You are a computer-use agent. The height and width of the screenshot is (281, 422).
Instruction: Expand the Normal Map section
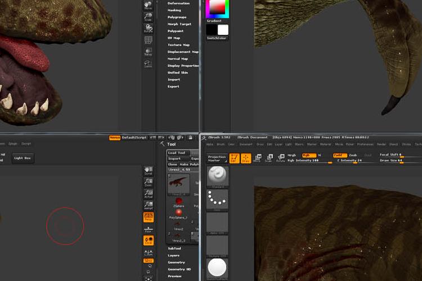point(178,58)
